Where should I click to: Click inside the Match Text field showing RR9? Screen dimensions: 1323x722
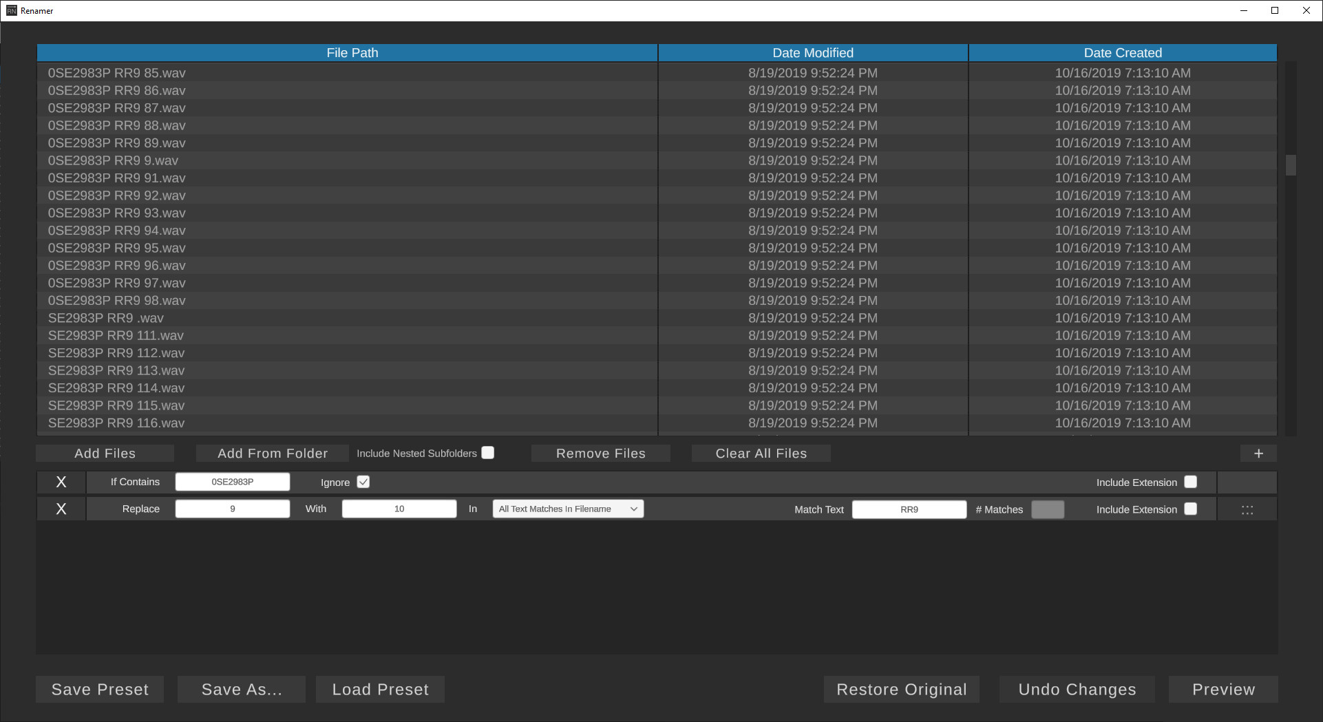pyautogui.click(x=909, y=509)
